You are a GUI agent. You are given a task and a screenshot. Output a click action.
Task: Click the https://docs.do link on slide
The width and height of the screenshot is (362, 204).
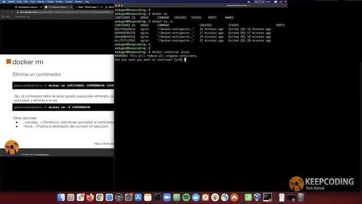104,143
